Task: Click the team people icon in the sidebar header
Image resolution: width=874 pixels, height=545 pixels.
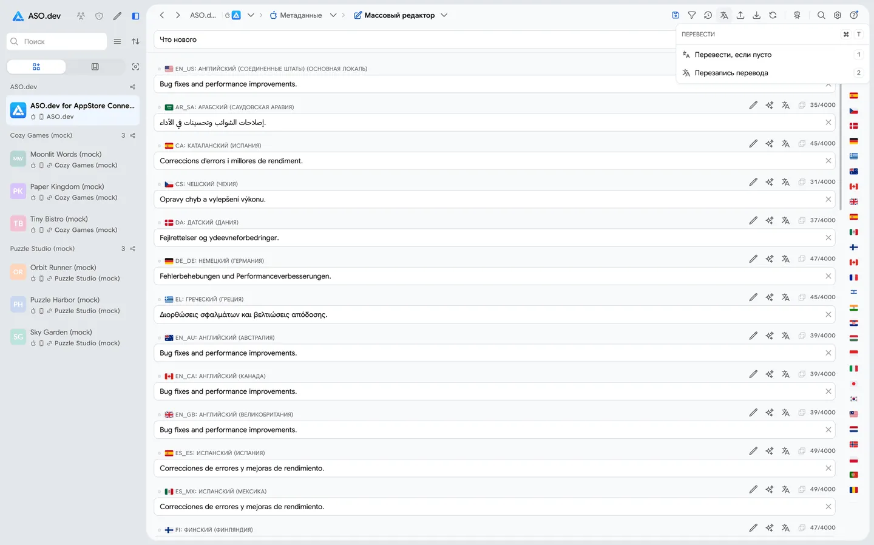Action: click(x=81, y=16)
